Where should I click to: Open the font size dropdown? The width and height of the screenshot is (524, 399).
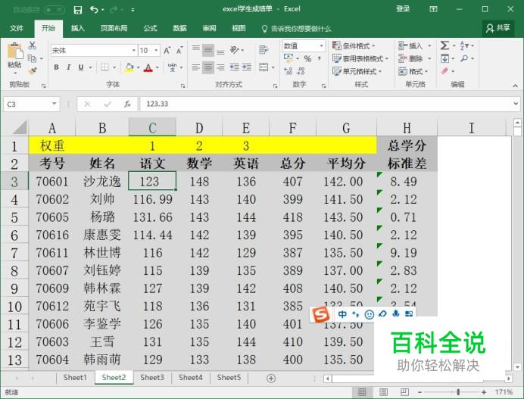click(156, 51)
